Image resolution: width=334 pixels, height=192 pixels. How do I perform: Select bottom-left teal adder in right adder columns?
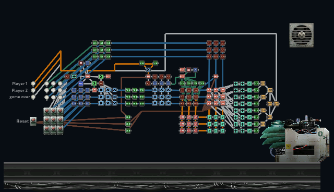[x=235, y=130]
